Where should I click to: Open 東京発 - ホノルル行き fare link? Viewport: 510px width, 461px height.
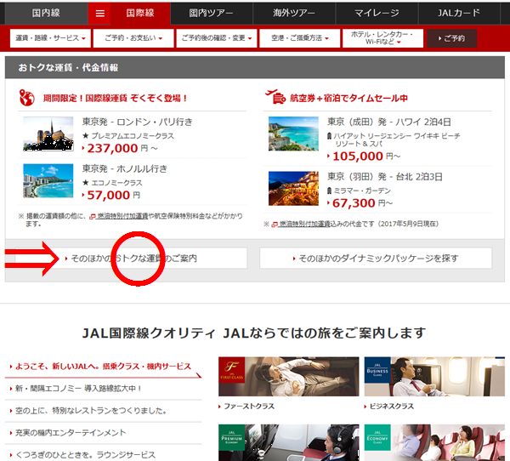[125, 169]
